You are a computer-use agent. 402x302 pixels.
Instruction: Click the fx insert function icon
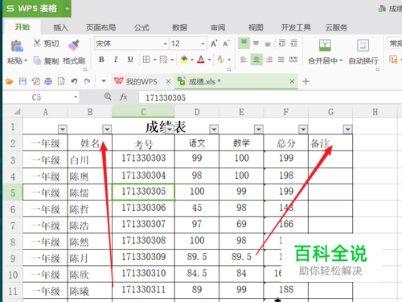tap(123, 97)
